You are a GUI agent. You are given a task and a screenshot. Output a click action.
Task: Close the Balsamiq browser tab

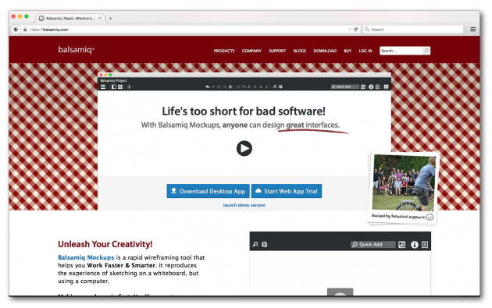tap(99, 19)
